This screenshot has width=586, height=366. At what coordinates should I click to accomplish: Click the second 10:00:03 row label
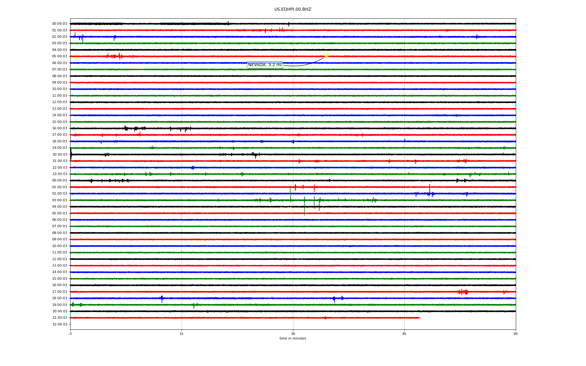pos(60,246)
